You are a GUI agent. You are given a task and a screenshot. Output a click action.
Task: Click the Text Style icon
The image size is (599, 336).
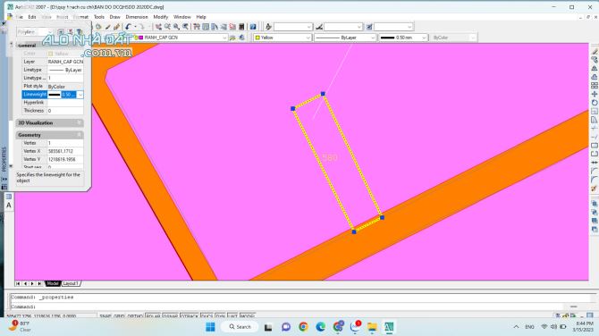(x=268, y=27)
